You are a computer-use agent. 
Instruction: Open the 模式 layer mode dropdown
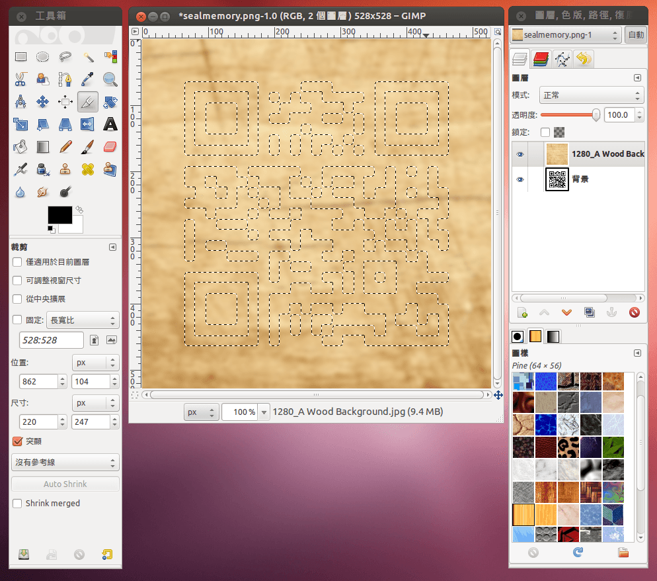[591, 95]
